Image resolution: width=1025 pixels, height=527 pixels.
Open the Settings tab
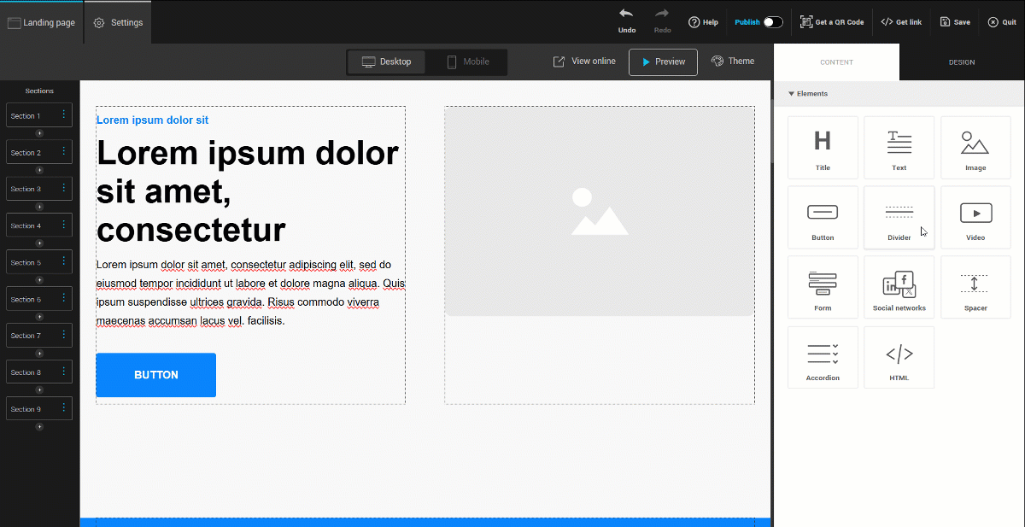[117, 22]
